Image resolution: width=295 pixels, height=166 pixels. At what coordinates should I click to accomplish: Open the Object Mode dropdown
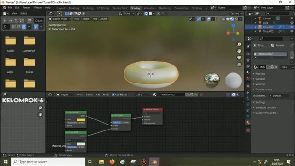pyautogui.click(x=60, y=19)
